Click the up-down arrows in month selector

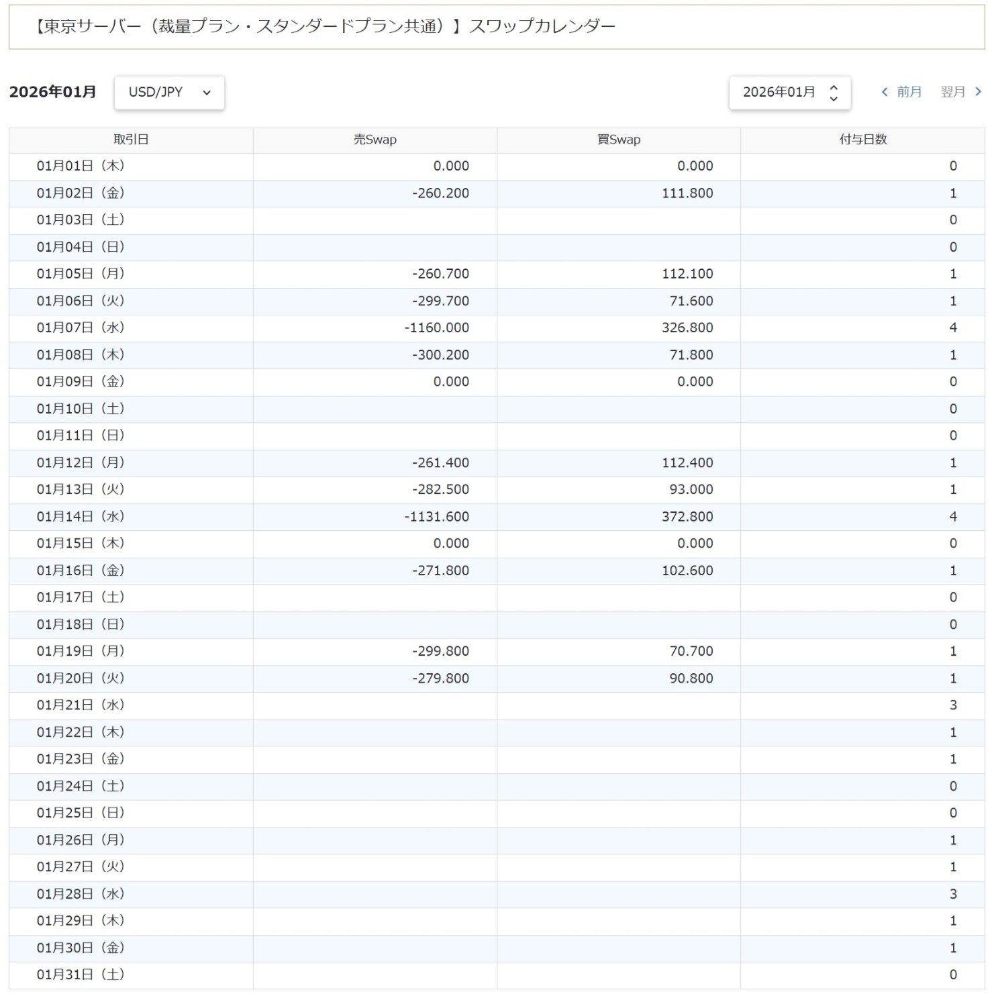(x=834, y=93)
